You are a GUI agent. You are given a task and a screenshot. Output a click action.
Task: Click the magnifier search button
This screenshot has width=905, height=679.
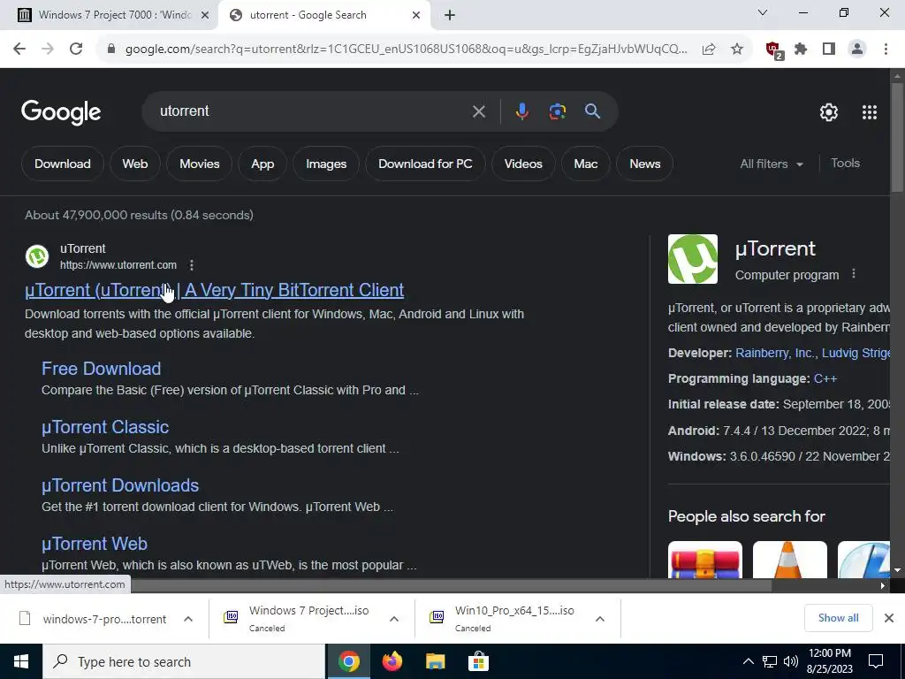(593, 111)
